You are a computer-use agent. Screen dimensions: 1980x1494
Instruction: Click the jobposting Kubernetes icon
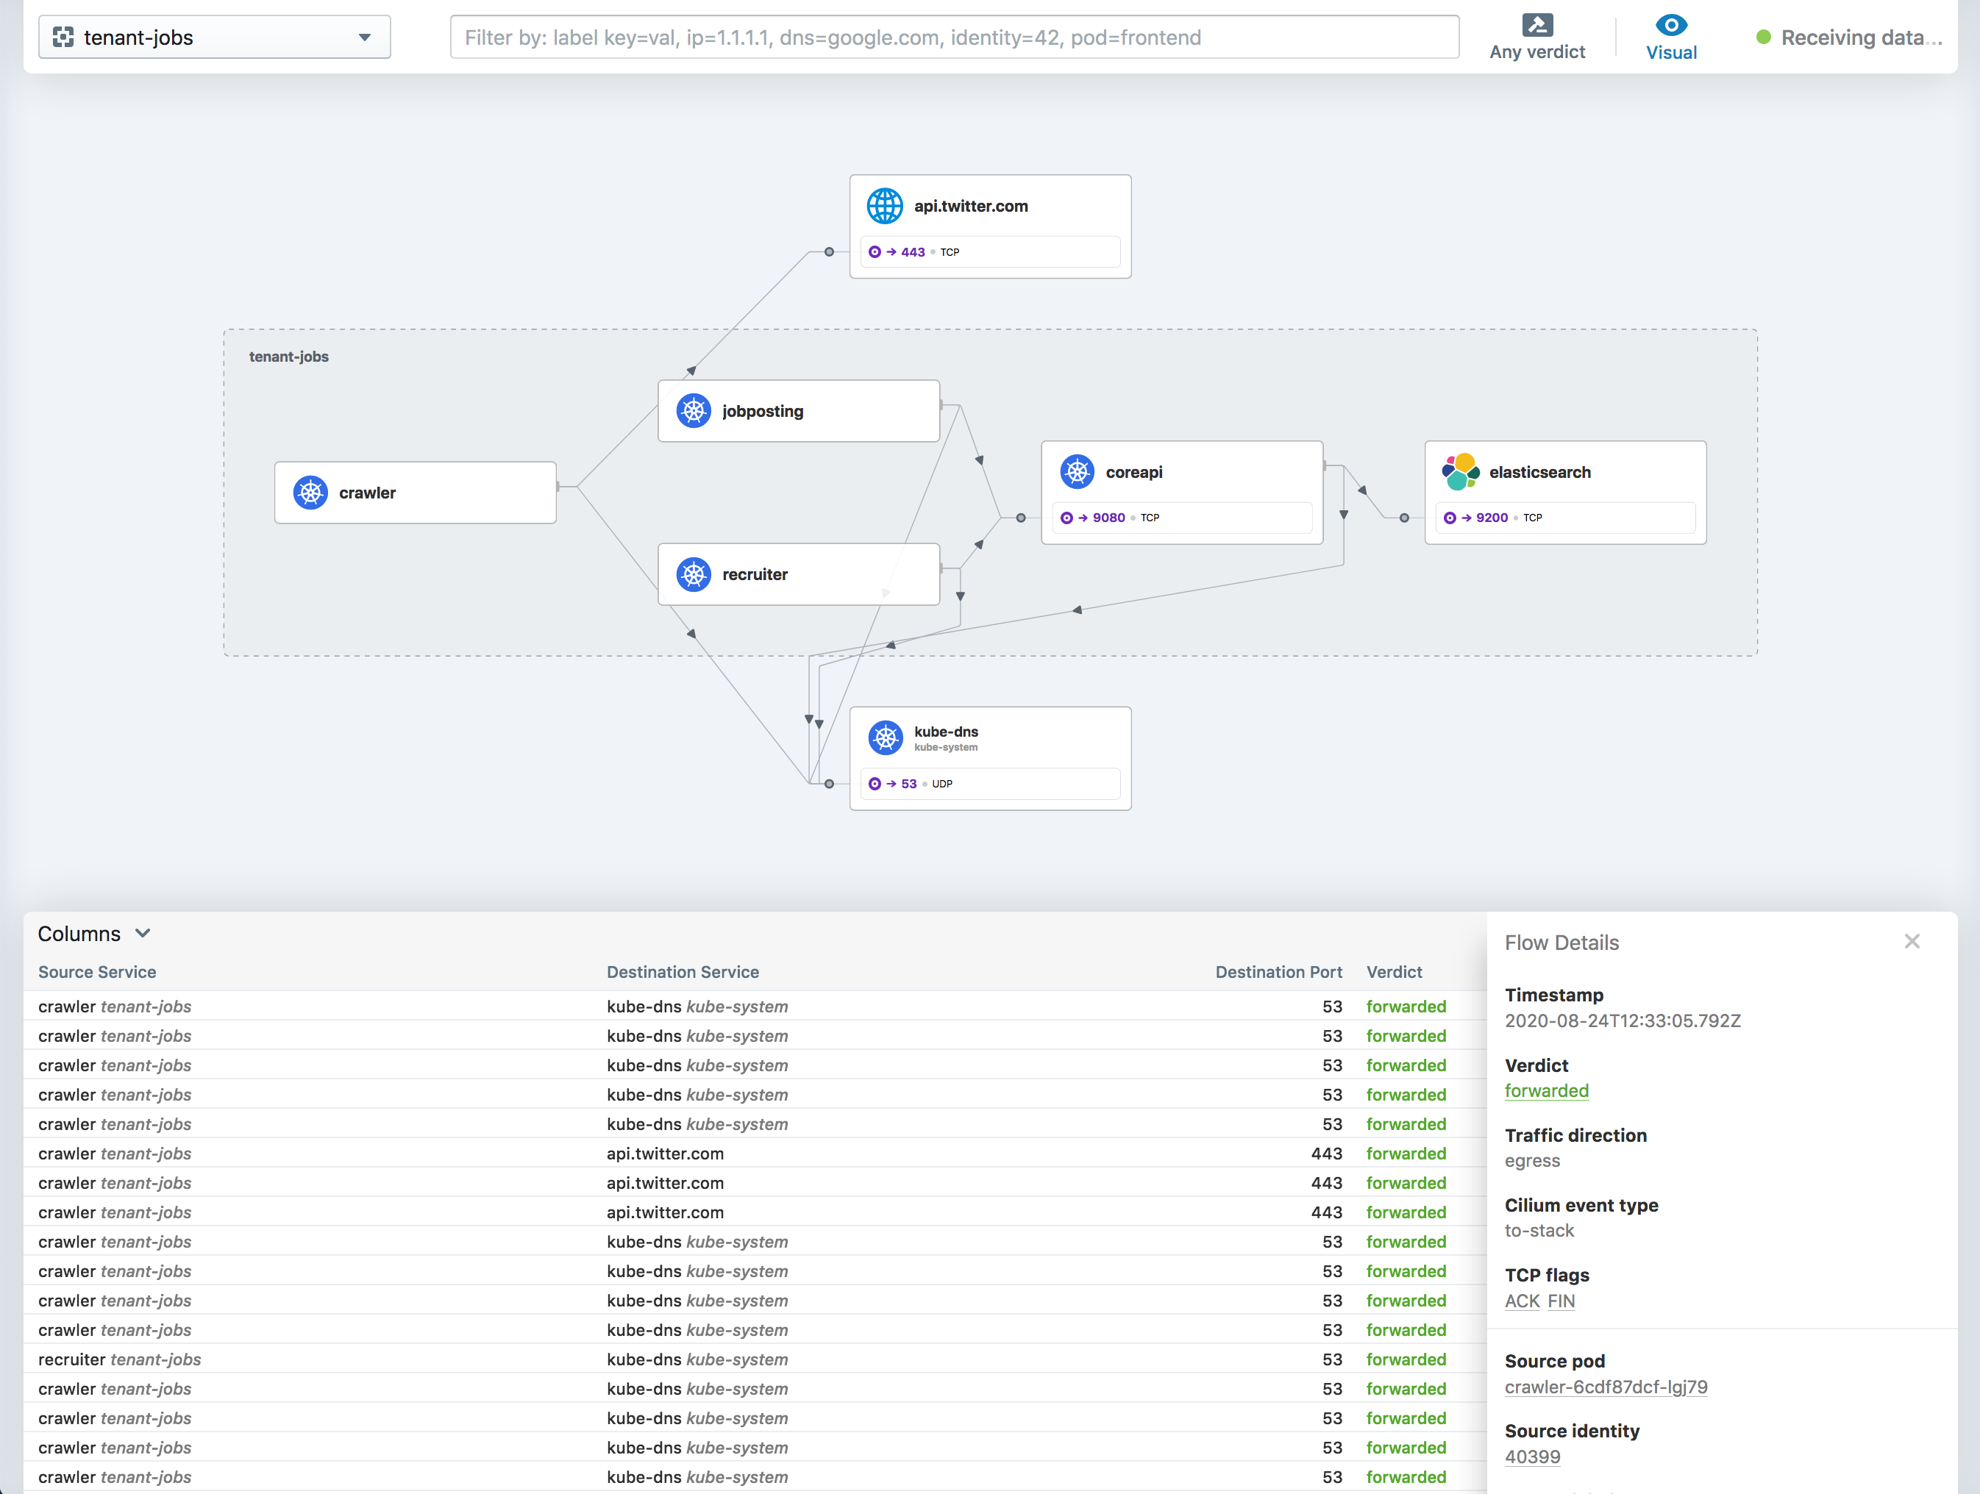coord(693,410)
